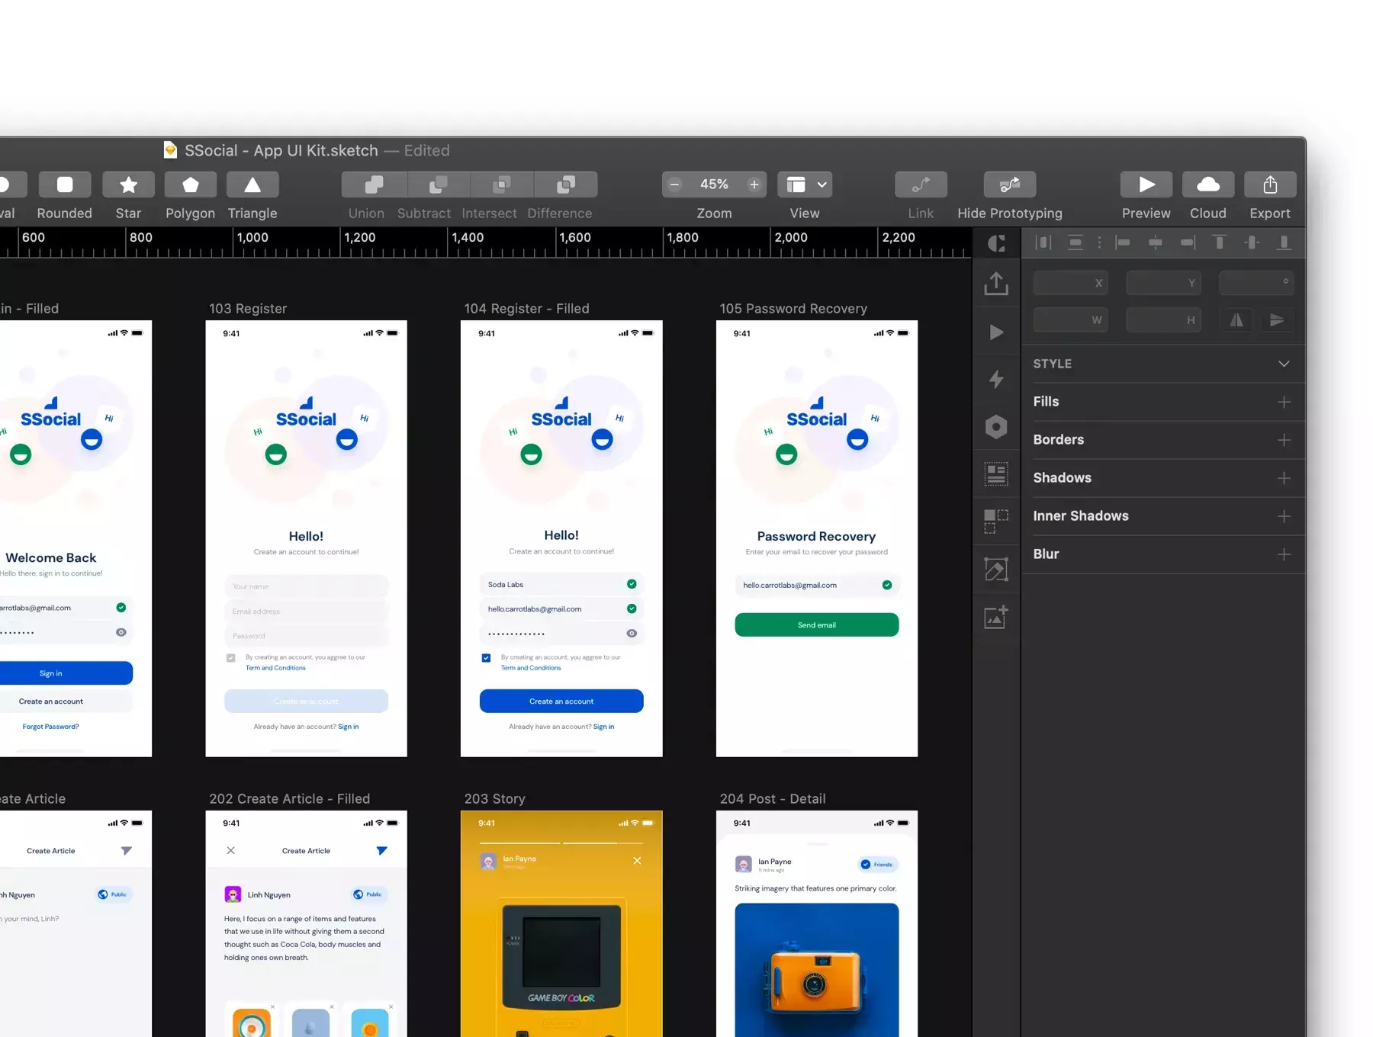
Task: Select the 105 Password Recovery artboard title
Action: [793, 308]
